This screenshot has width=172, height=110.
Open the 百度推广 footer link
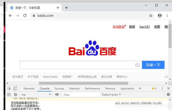coord(68,77)
